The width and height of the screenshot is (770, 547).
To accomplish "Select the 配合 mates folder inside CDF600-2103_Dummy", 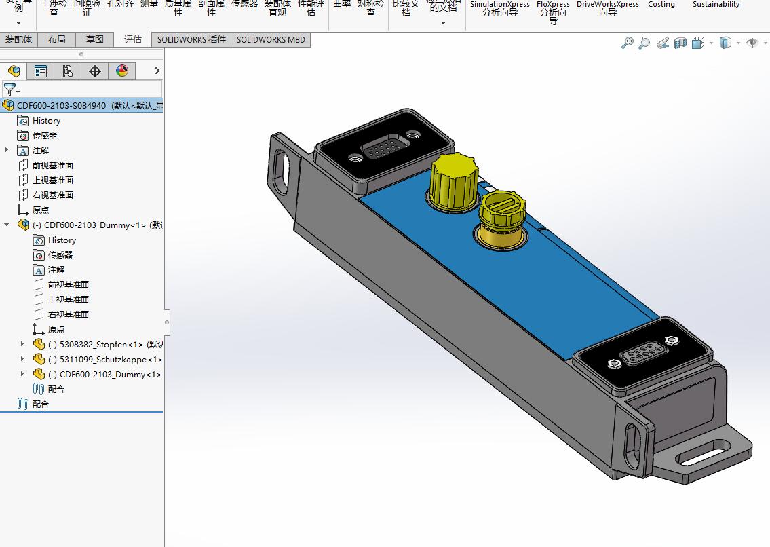I will point(49,389).
